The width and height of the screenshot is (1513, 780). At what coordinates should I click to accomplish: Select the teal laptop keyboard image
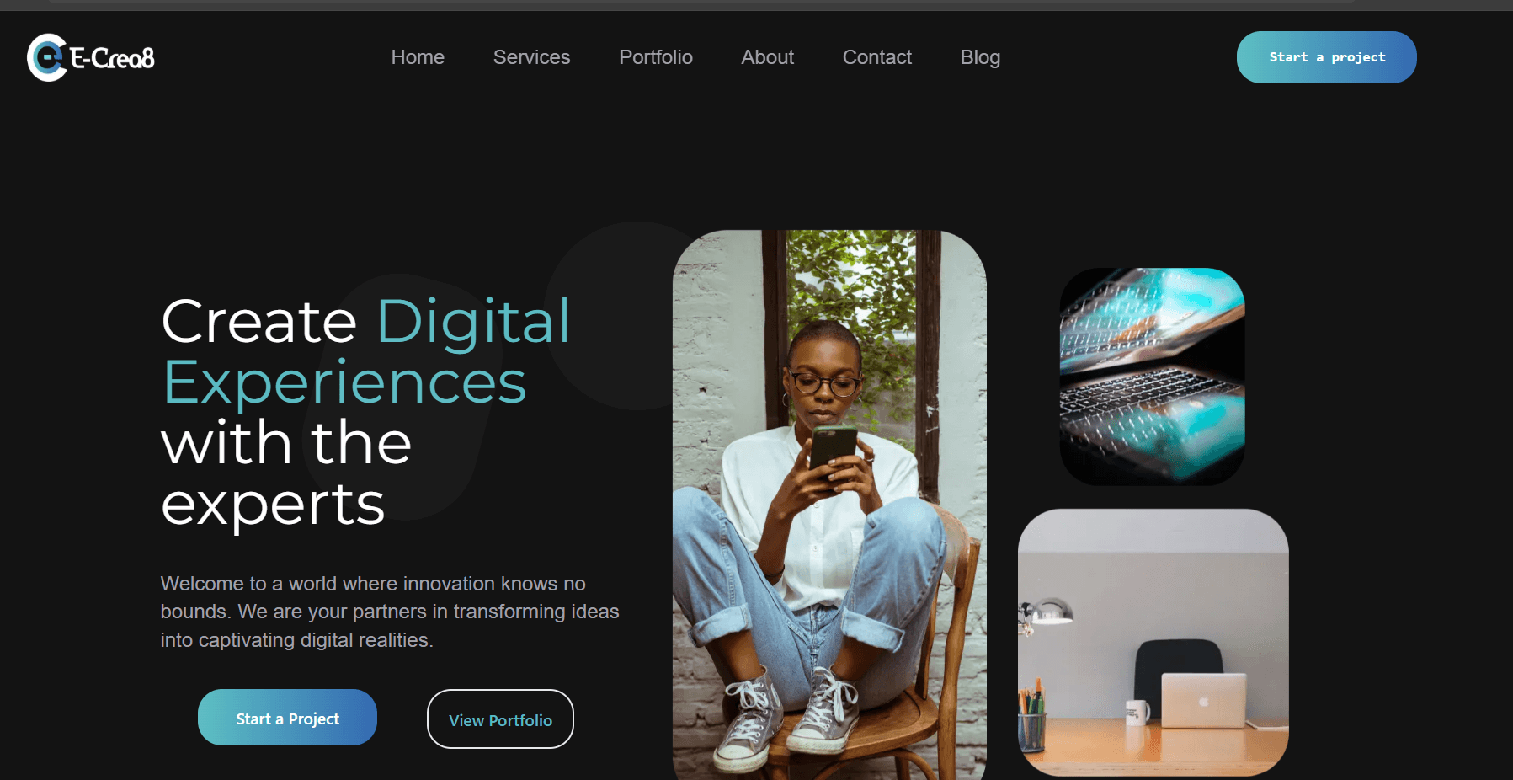[1152, 377]
